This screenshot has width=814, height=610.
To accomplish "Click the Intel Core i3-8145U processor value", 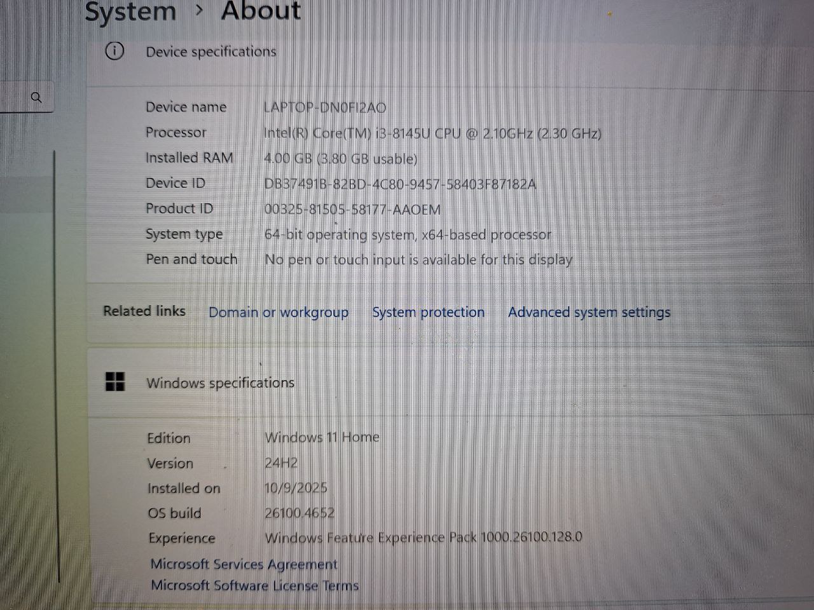I will (x=432, y=133).
